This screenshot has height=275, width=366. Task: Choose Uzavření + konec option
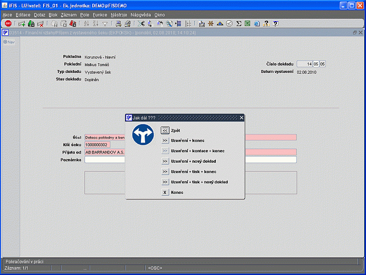(165, 140)
